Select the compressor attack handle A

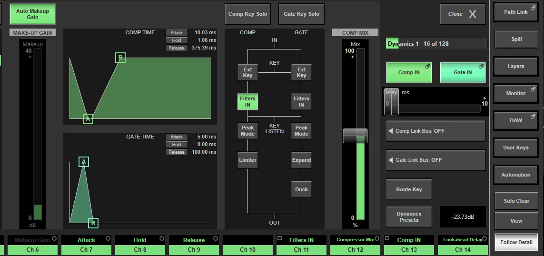pyautogui.click(x=88, y=118)
